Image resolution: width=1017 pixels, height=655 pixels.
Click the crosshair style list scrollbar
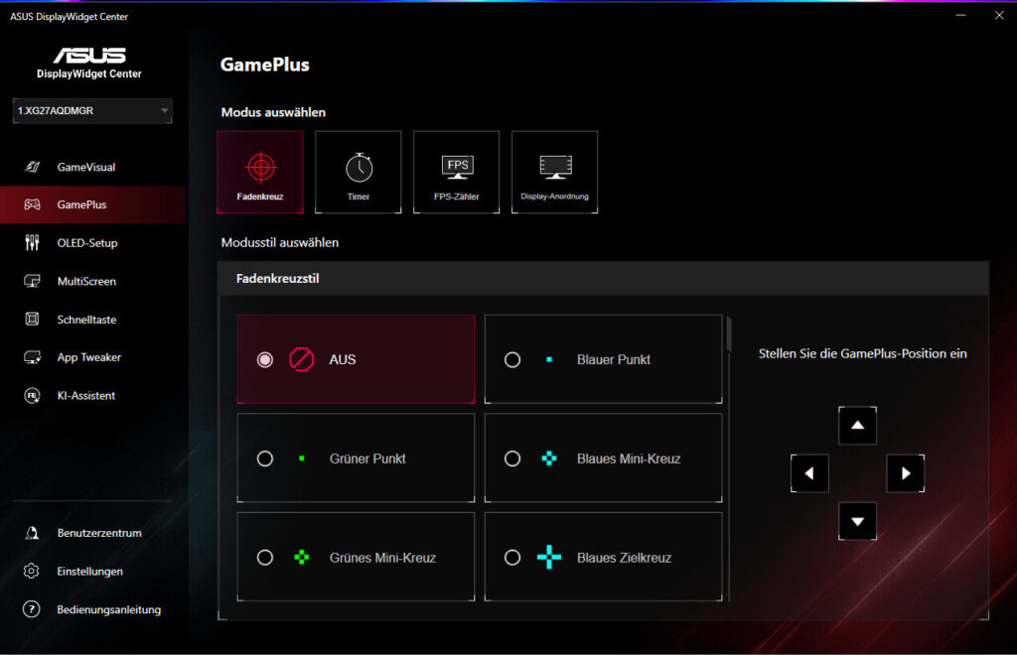point(729,334)
